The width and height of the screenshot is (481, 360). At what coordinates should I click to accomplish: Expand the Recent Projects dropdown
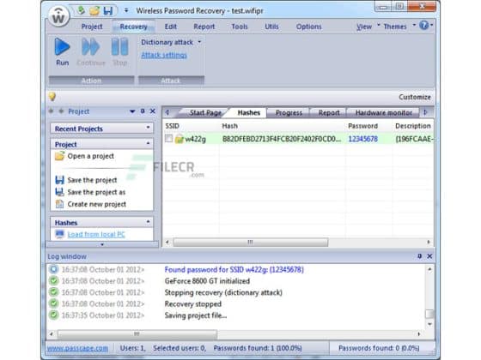coord(148,128)
